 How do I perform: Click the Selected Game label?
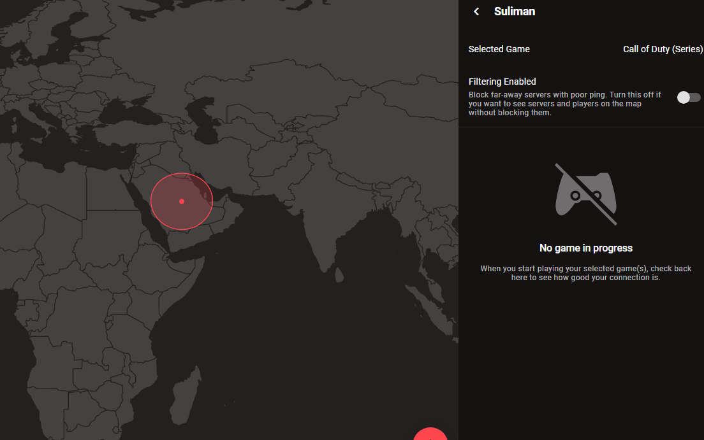(x=499, y=49)
